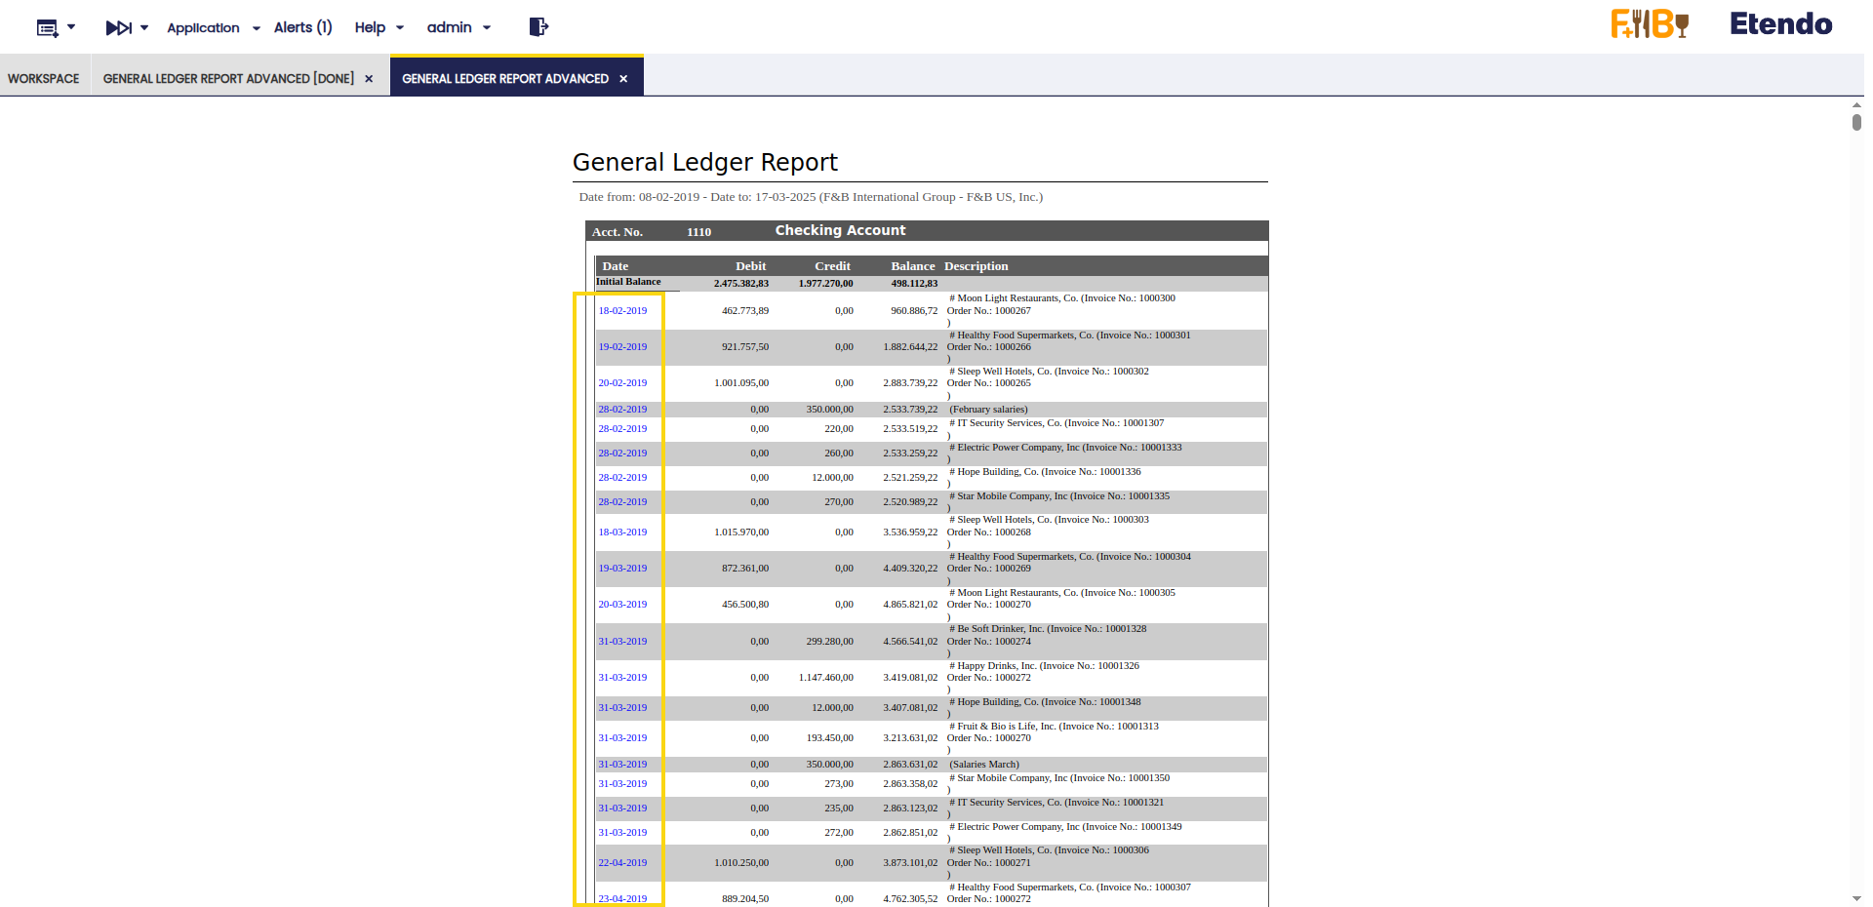Open the 19-02-2019 ledger entry link

[x=622, y=347]
